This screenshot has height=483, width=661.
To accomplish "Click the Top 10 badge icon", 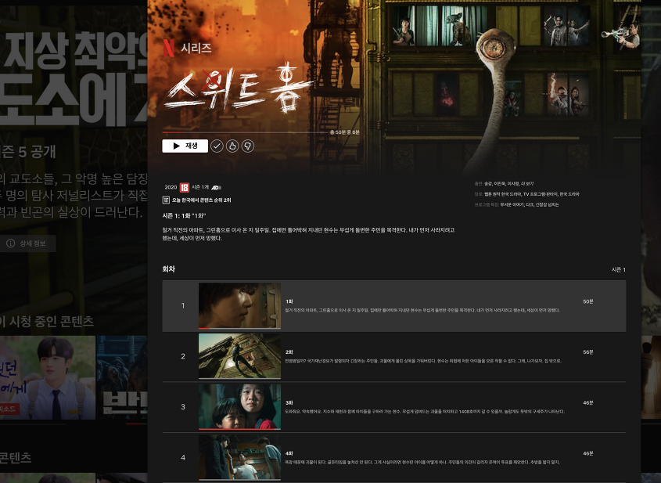I will pyautogui.click(x=165, y=200).
